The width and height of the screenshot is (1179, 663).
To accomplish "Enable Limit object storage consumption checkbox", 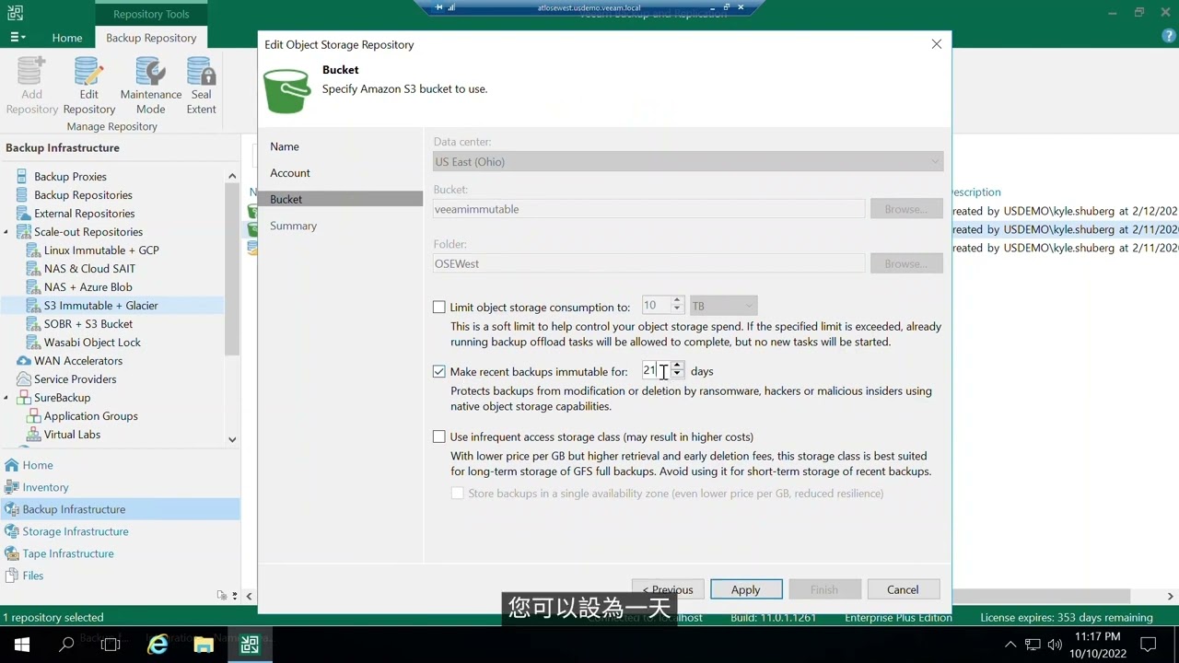I will [x=439, y=307].
